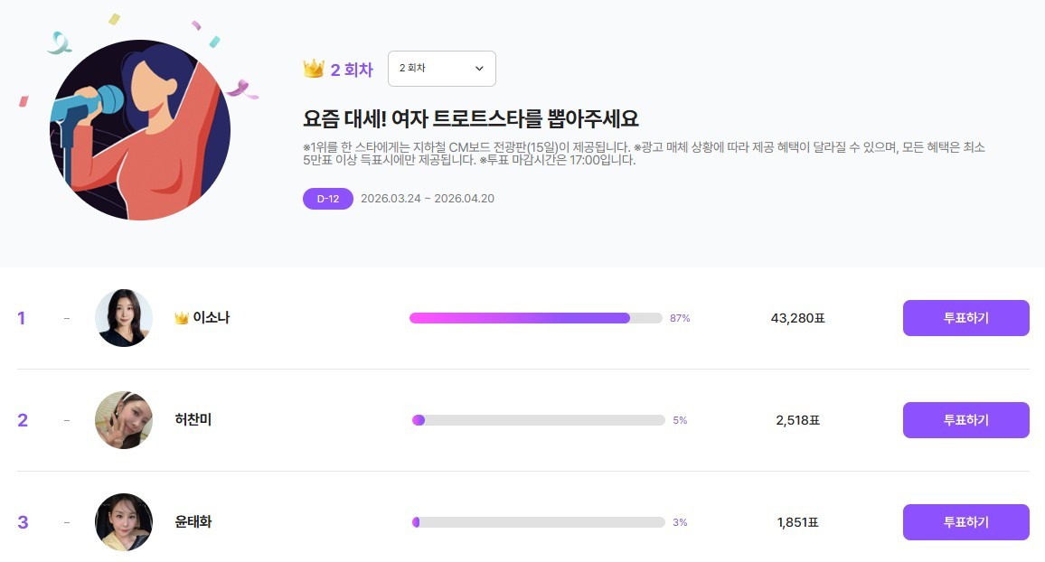The image size is (1045, 562).
Task: Expand the round picker to change voting round
Action: 441,68
